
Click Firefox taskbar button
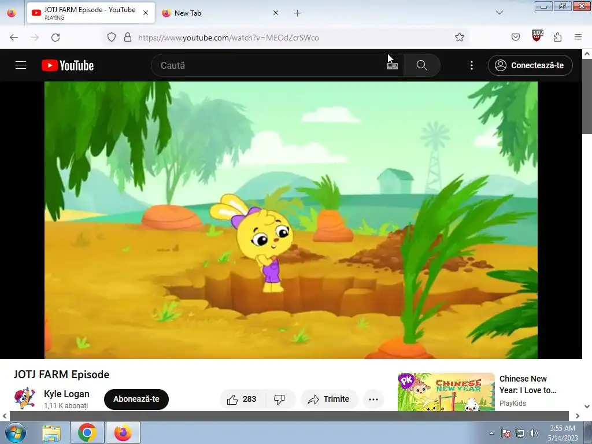(123, 432)
